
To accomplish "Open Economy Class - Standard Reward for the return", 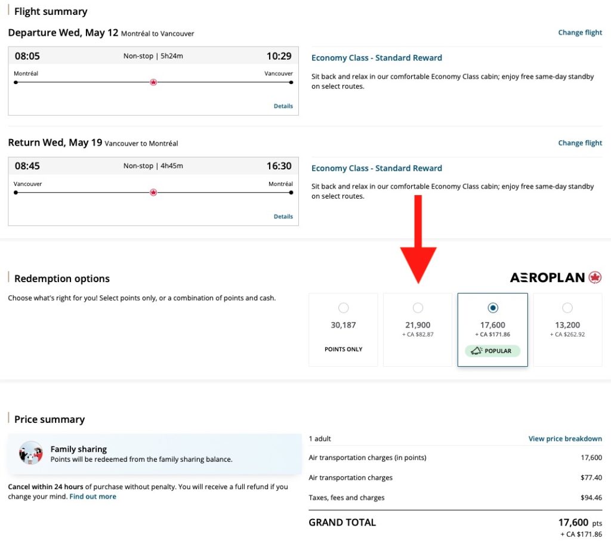I will click(377, 168).
